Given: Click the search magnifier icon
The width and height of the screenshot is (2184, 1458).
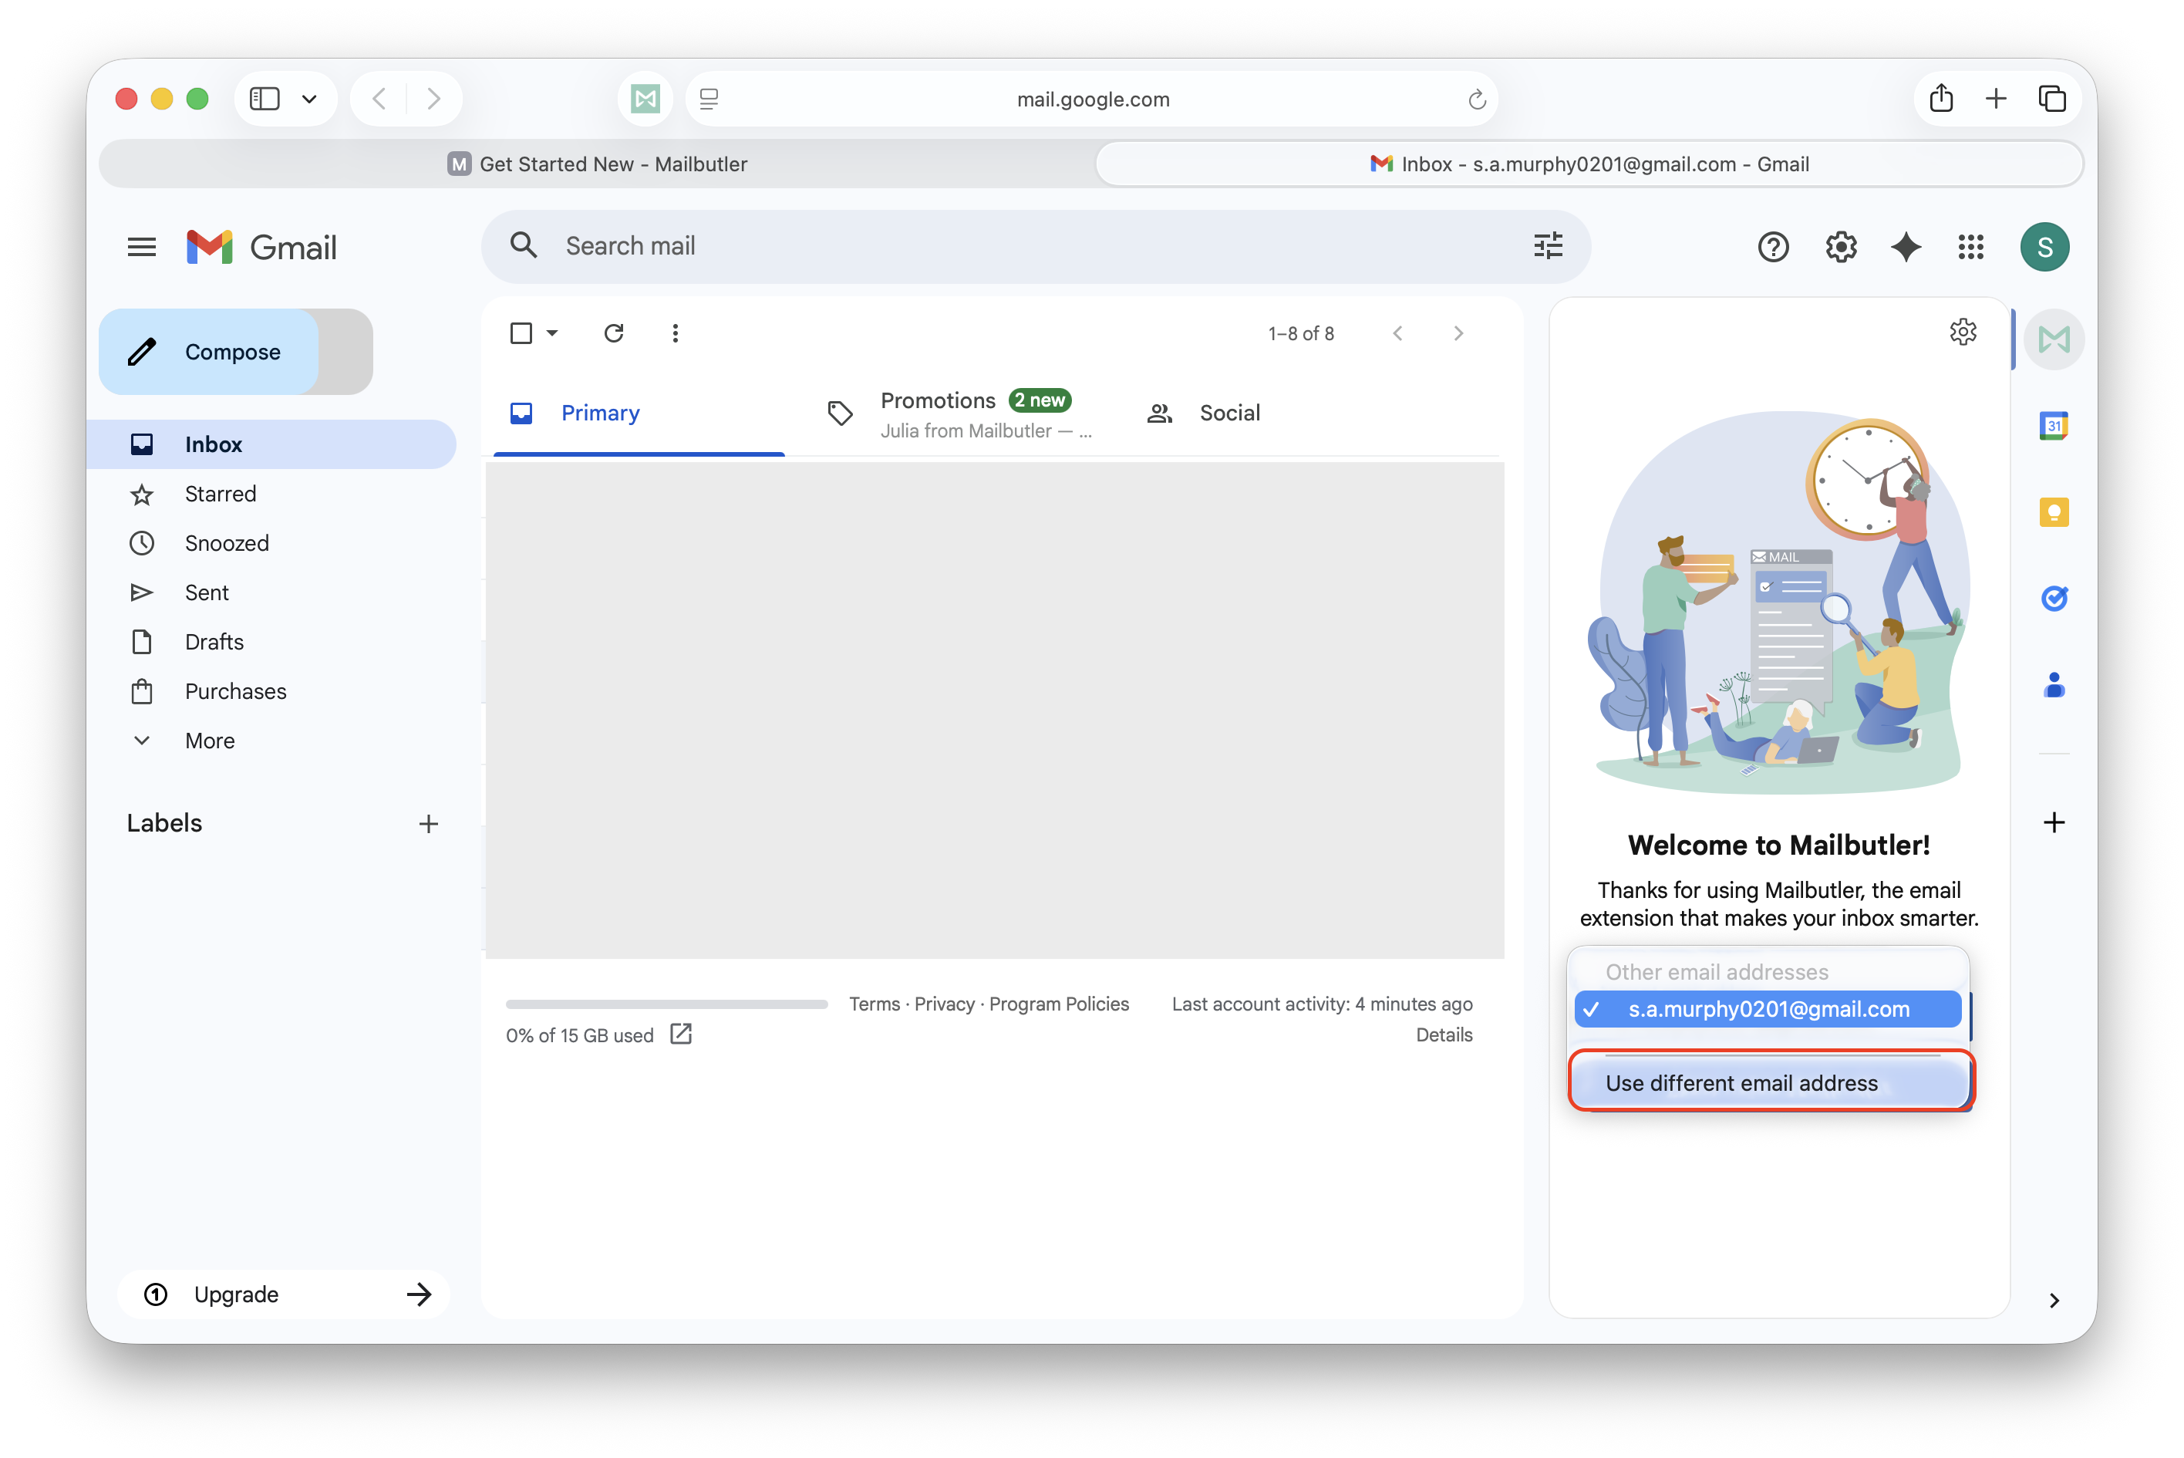Looking at the screenshot, I should pos(524,245).
